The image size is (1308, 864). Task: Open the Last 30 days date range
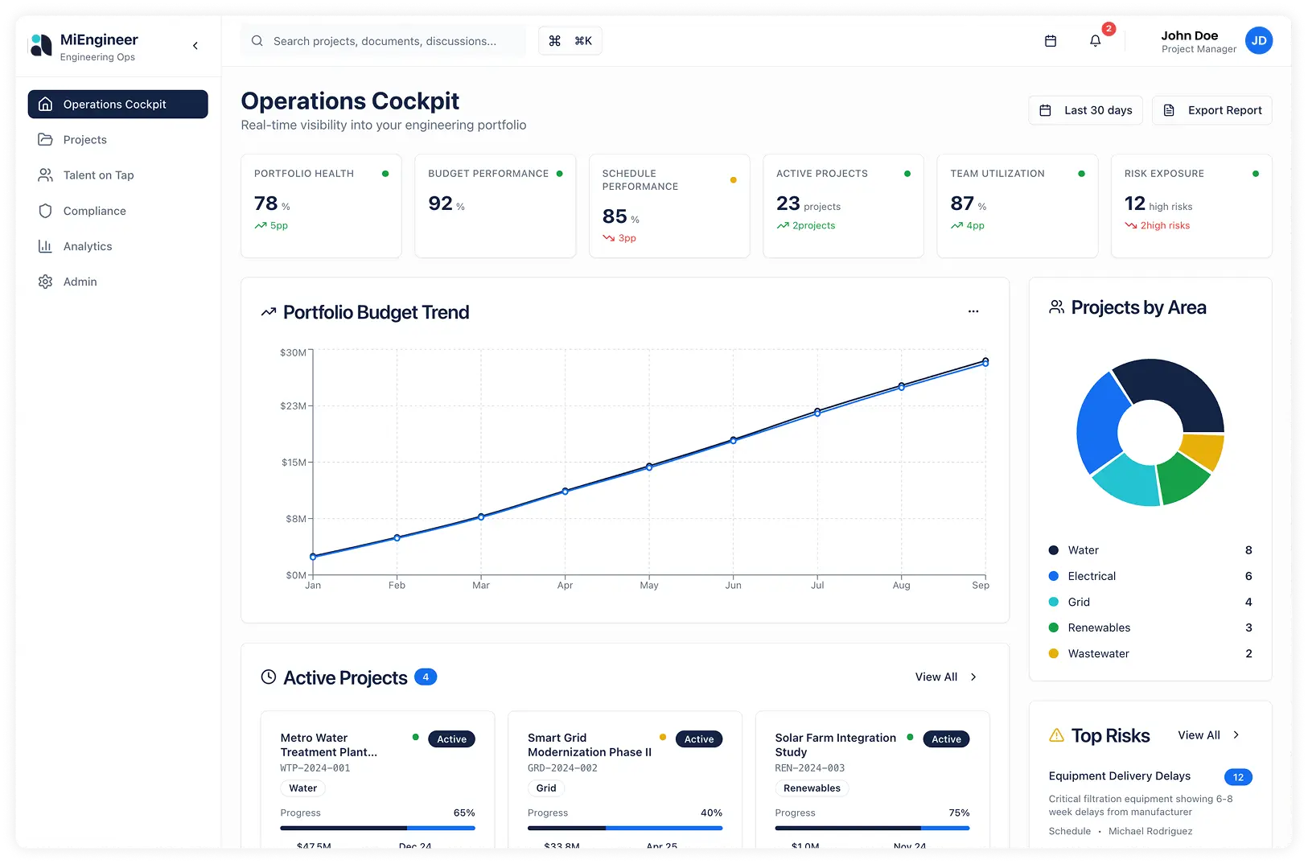[1085, 110]
